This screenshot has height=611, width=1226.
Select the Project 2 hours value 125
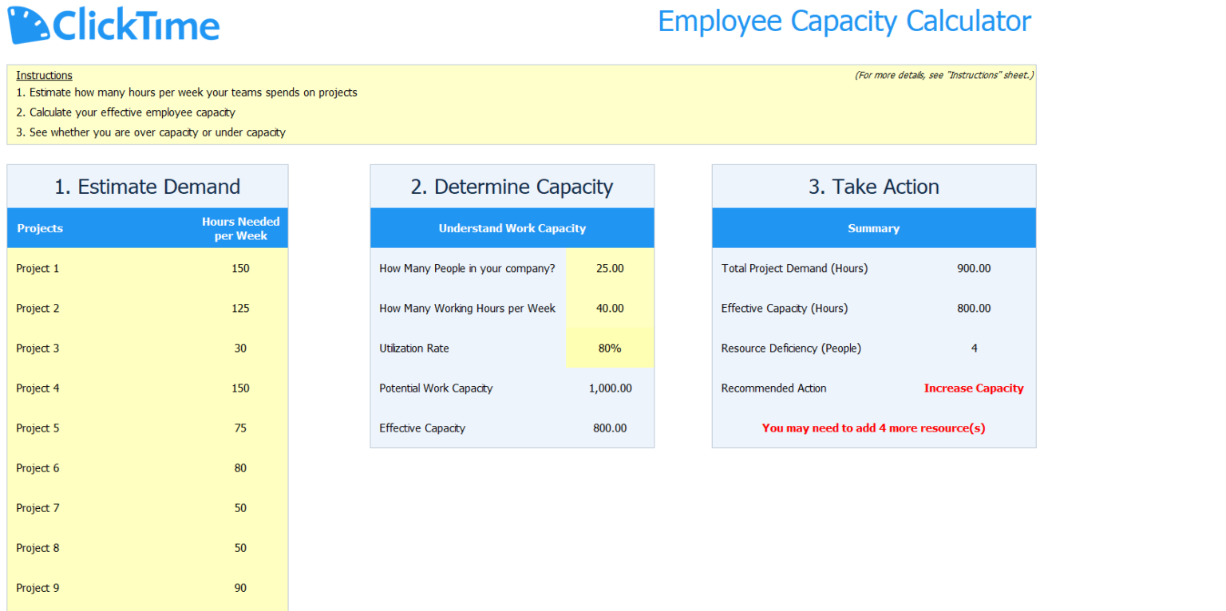(240, 309)
